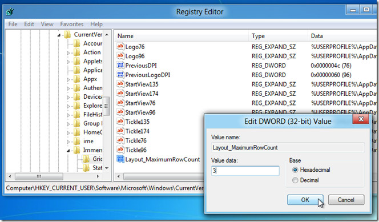Click the REG_DWORD type of PreviousDPI
Viewport: 379px width, 222px height.
coord(268,66)
